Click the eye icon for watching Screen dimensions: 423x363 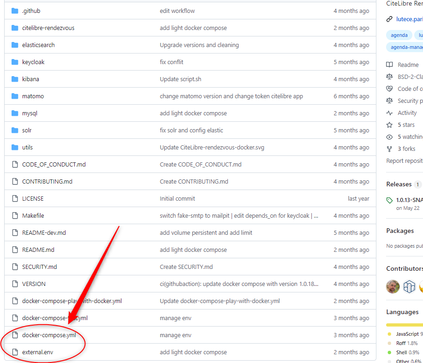point(390,137)
